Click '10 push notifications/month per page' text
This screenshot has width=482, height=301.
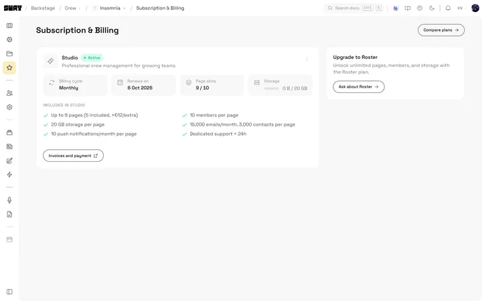pyautogui.click(x=94, y=134)
